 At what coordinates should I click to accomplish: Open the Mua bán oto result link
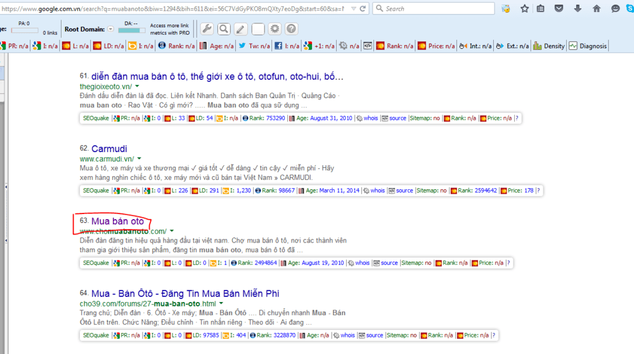pos(118,221)
